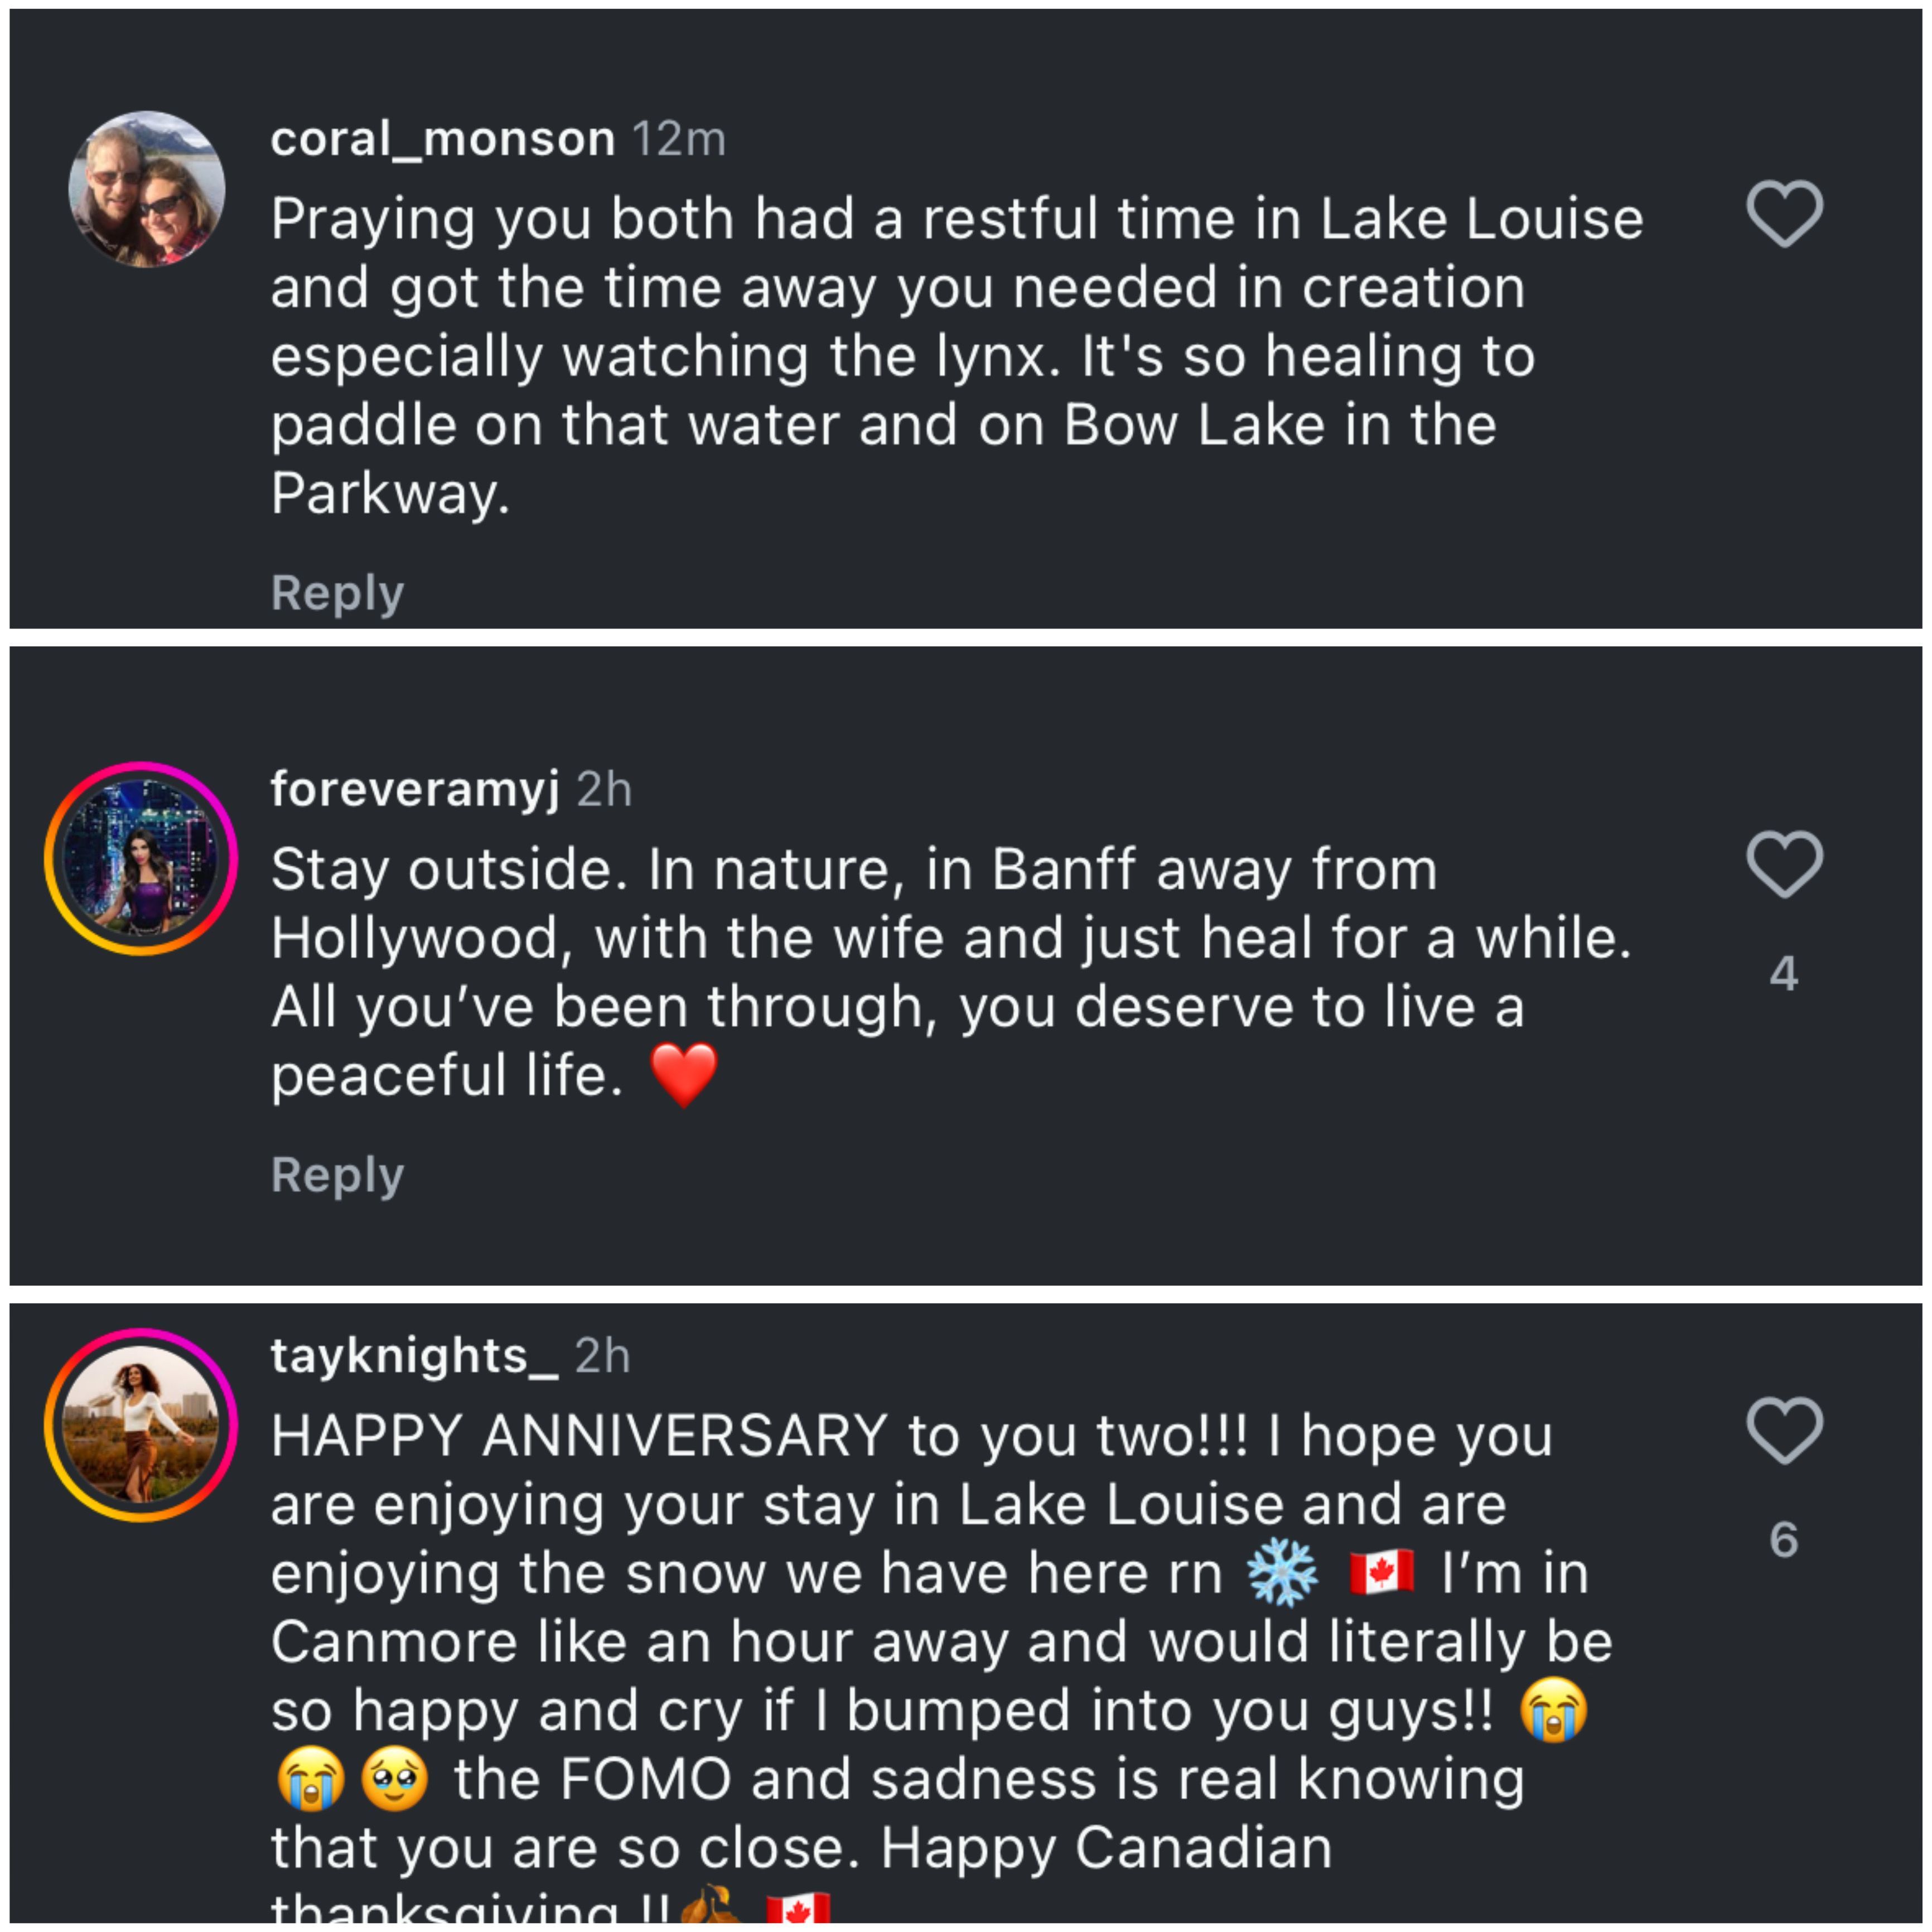View foreveramyj's story from avatar
Viewport: 1932px width, 1932px height.
(x=141, y=859)
